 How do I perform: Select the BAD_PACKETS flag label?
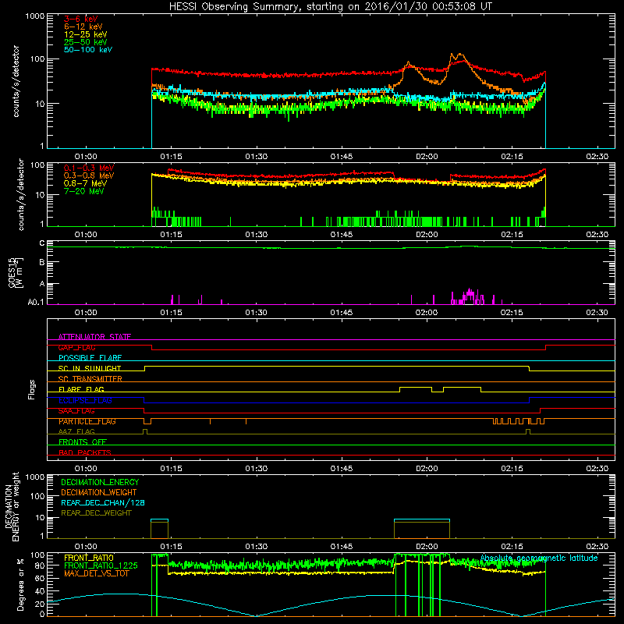point(85,452)
